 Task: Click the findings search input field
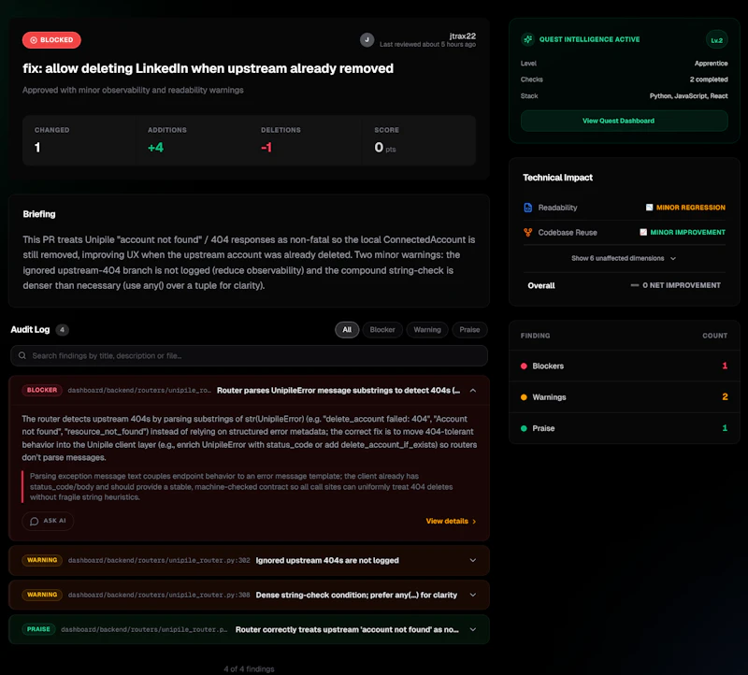249,356
